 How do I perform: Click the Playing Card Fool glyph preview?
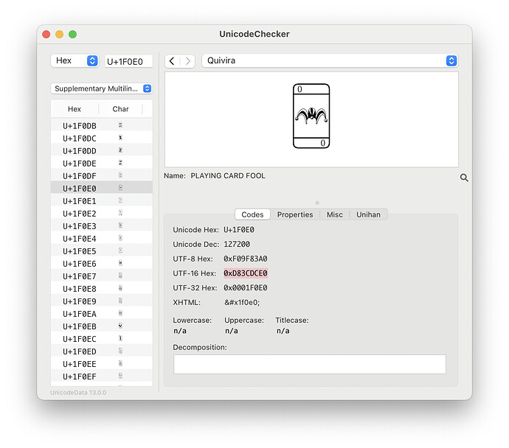[311, 116]
